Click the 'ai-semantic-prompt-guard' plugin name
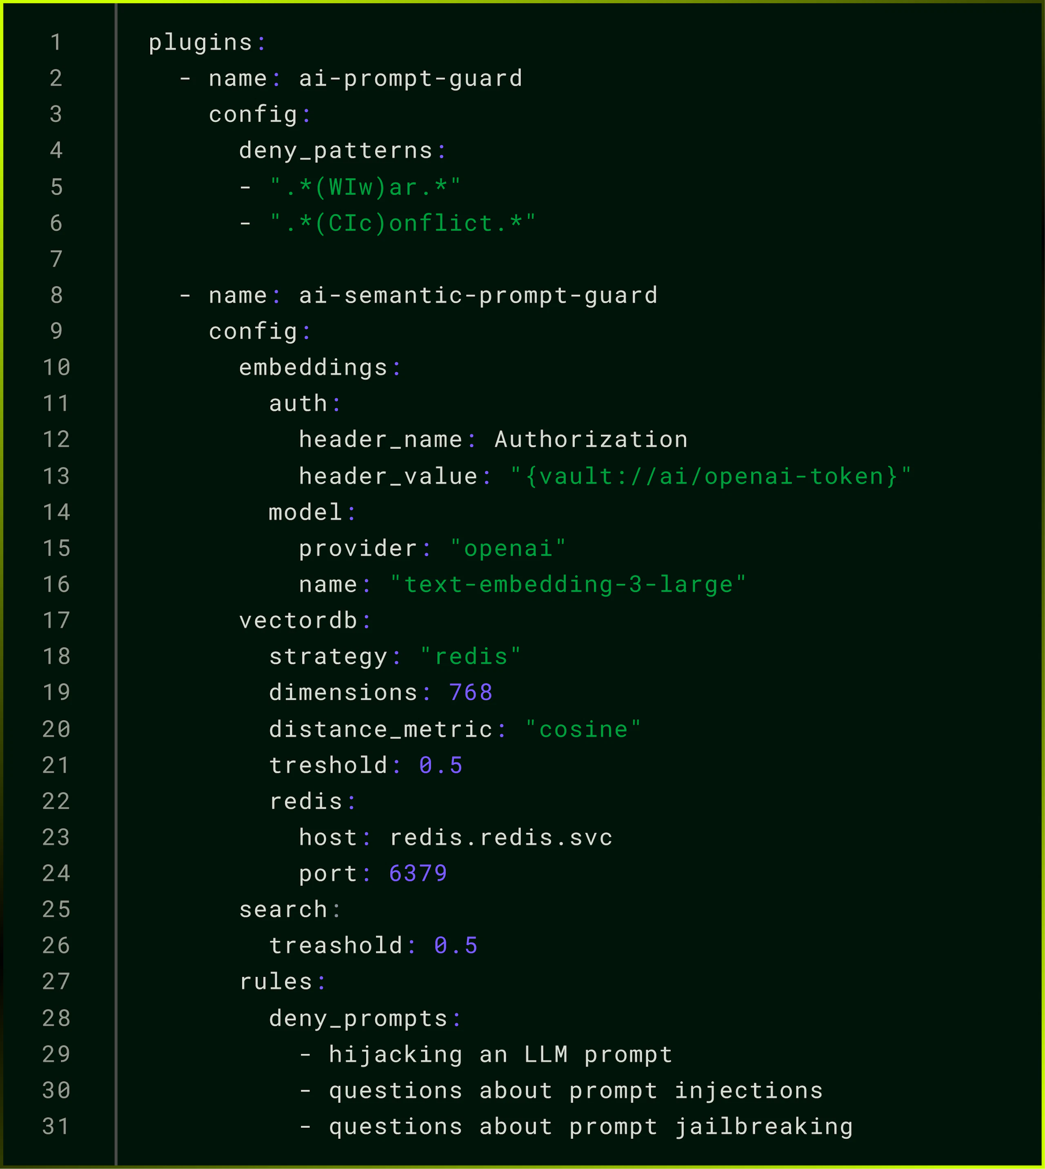The image size is (1045, 1169). 478,295
